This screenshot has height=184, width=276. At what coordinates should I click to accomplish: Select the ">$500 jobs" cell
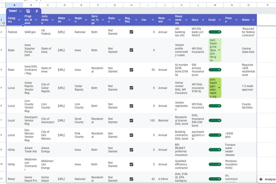(232, 135)
